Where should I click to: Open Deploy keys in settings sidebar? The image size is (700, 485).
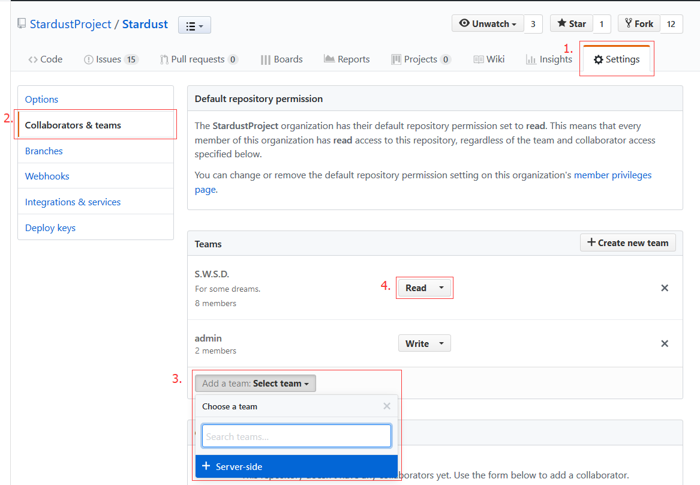coord(50,228)
